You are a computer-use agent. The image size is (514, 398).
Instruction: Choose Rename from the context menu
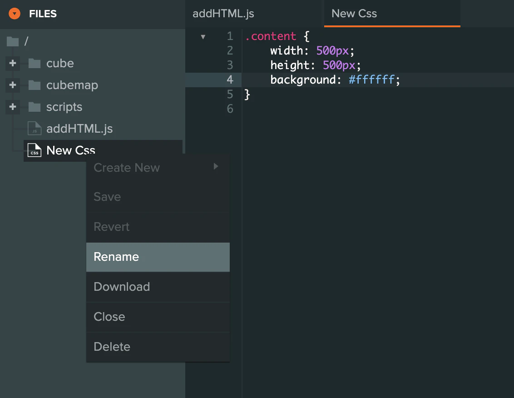pos(116,257)
